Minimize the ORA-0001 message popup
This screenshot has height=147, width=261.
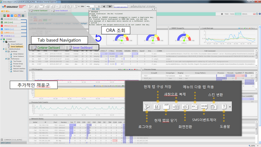coord(152,9)
